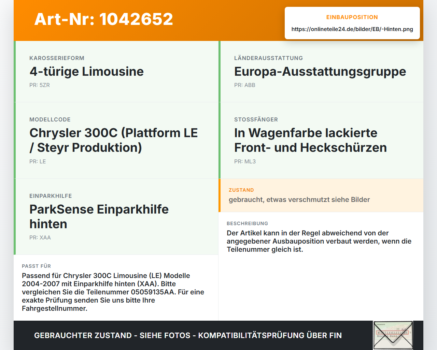
Task: Select the Europa-Ausstattungsgruppe card
Action: (321, 72)
